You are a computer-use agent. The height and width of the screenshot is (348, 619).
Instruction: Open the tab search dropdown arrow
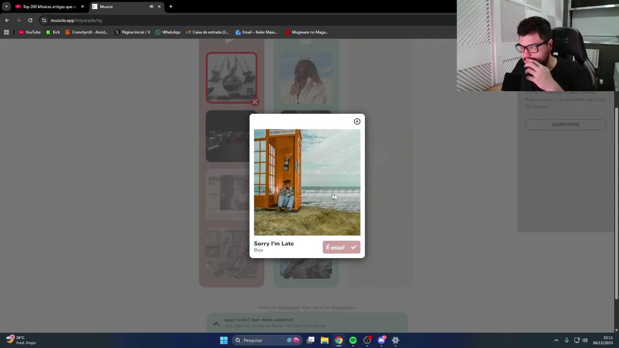pyautogui.click(x=6, y=6)
